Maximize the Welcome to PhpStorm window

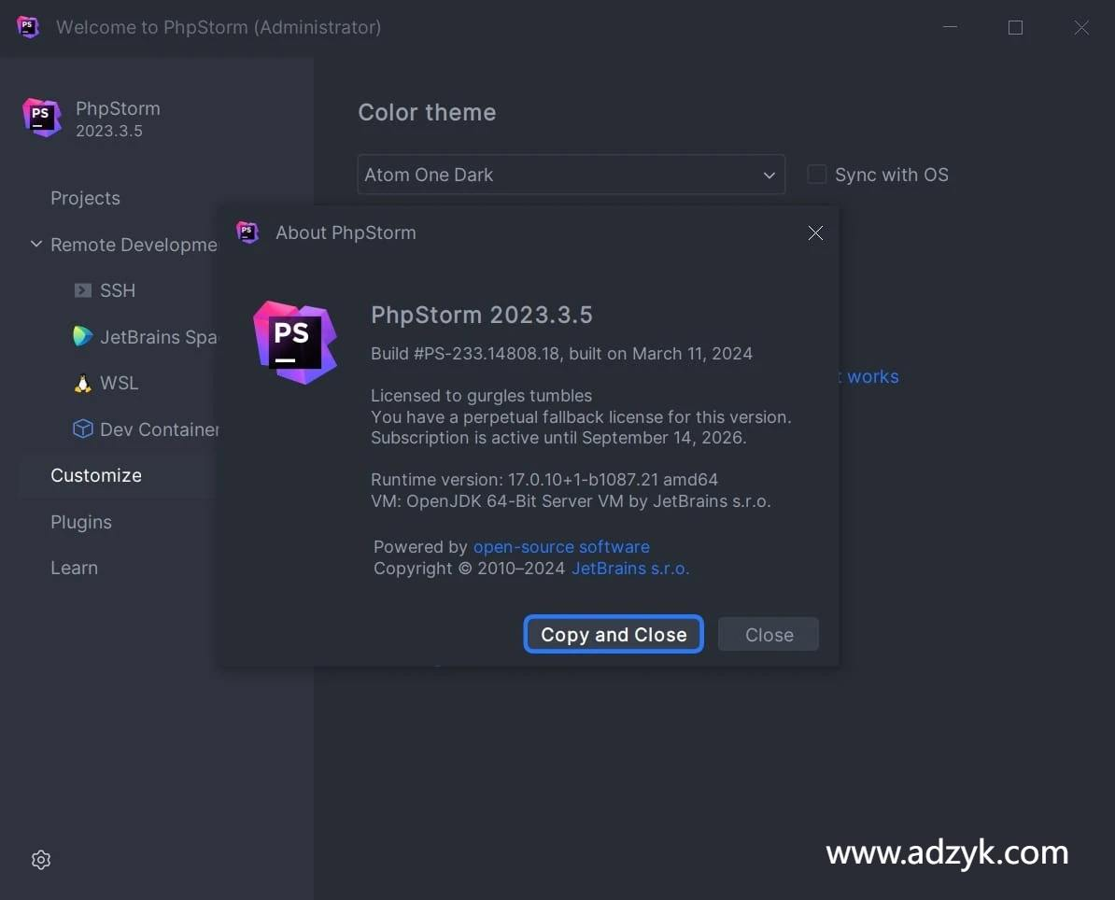click(x=1015, y=27)
